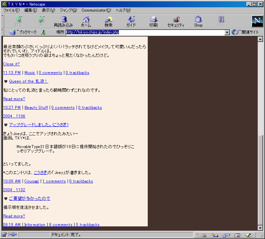Viewport: 265px width, 239px height.
Task: Open 'Queen of the 乳液！' entry link
Action: (28, 81)
